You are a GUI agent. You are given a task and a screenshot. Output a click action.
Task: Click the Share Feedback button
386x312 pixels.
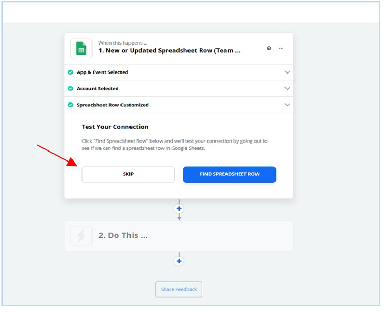click(x=179, y=289)
